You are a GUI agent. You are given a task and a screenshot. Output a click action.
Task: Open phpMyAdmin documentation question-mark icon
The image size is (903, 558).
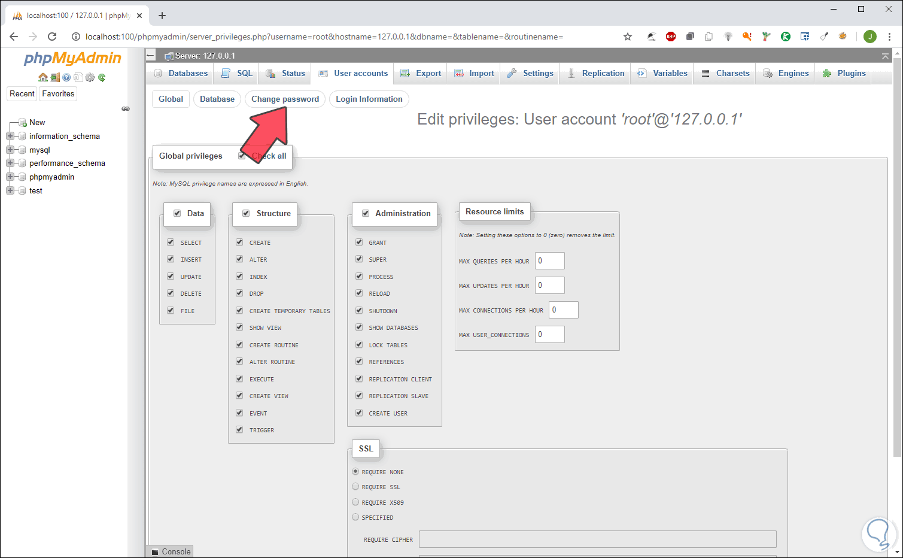(x=66, y=77)
